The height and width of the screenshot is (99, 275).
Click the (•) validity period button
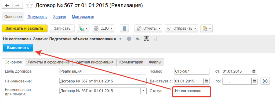tap(265, 81)
